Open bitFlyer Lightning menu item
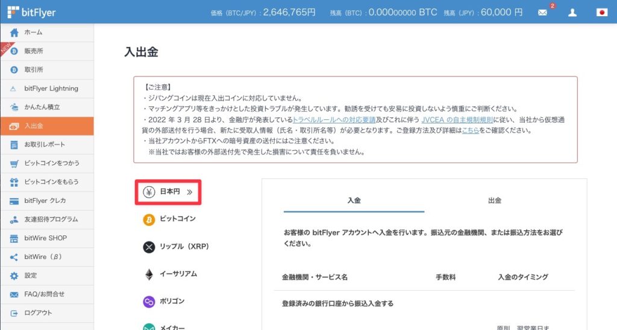Image resolution: width=617 pixels, height=330 pixels. coord(47,89)
